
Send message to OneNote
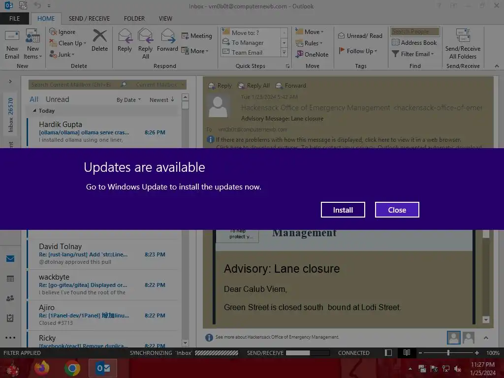(x=313, y=54)
